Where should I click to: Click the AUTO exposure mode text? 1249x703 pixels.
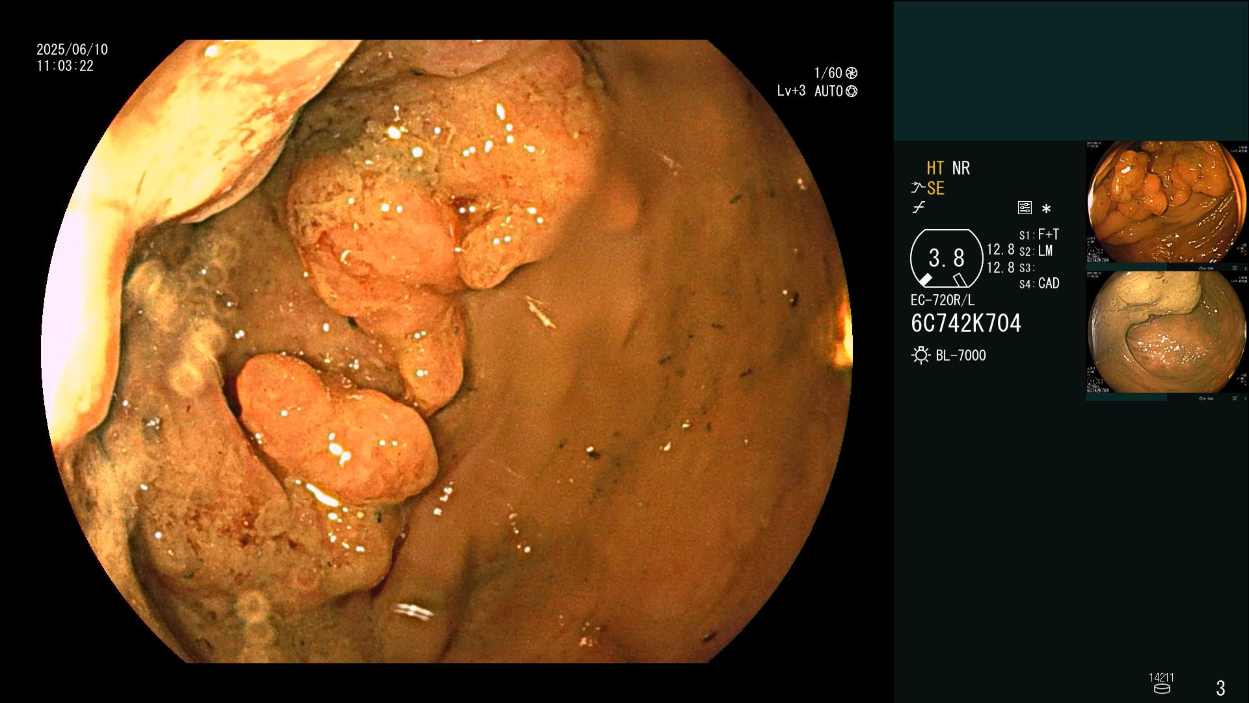click(829, 92)
